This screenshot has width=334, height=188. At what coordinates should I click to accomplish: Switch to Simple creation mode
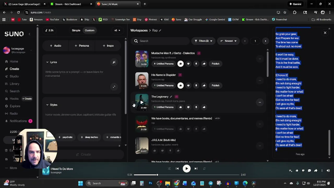coord(76,31)
